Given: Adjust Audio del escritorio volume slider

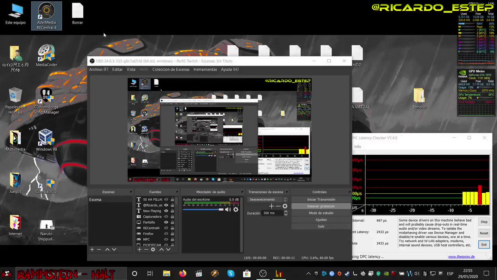Looking at the screenshot, I should pyautogui.click(x=203, y=209).
